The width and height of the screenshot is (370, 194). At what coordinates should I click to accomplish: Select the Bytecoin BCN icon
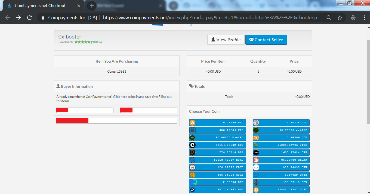coord(192,145)
